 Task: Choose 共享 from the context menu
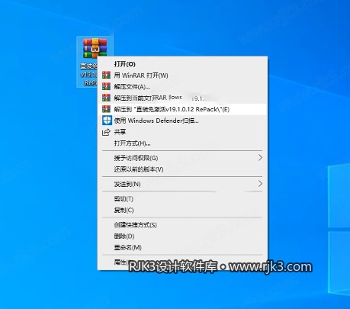tap(182, 132)
